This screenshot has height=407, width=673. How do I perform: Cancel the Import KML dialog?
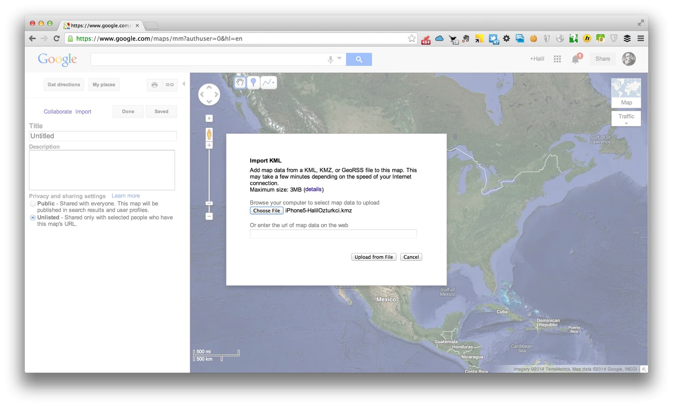point(411,257)
